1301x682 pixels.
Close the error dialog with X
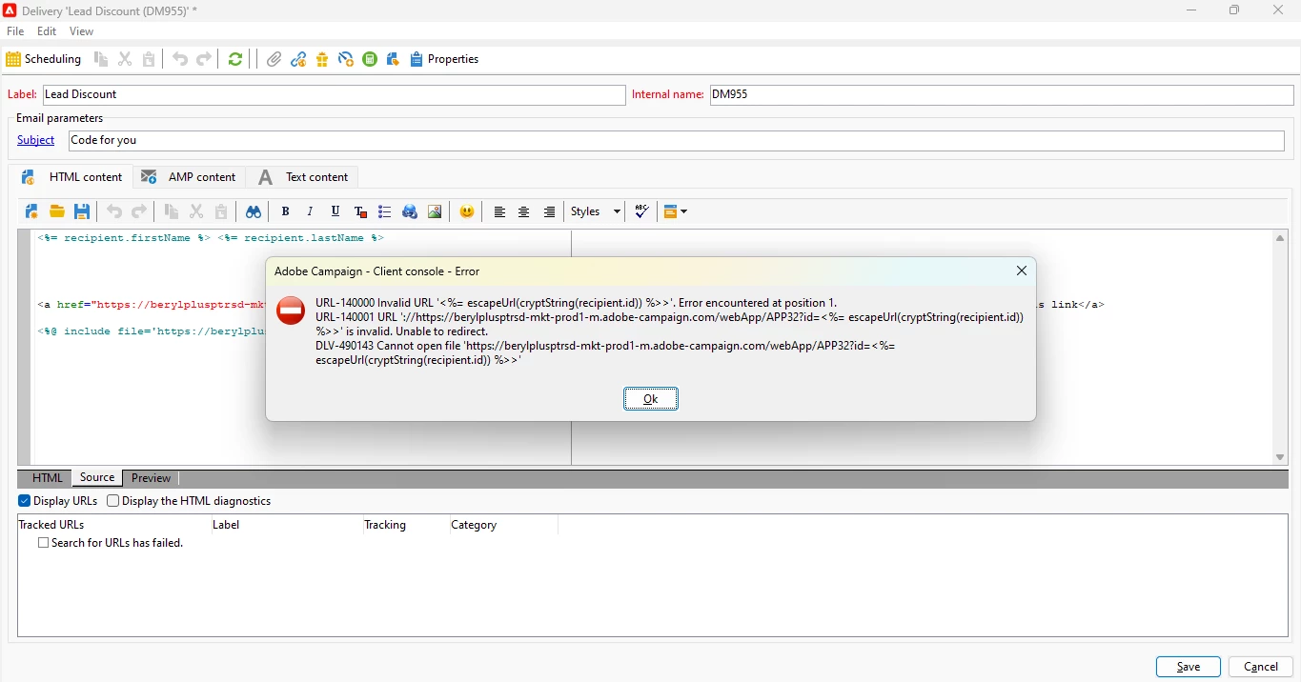(x=1022, y=271)
